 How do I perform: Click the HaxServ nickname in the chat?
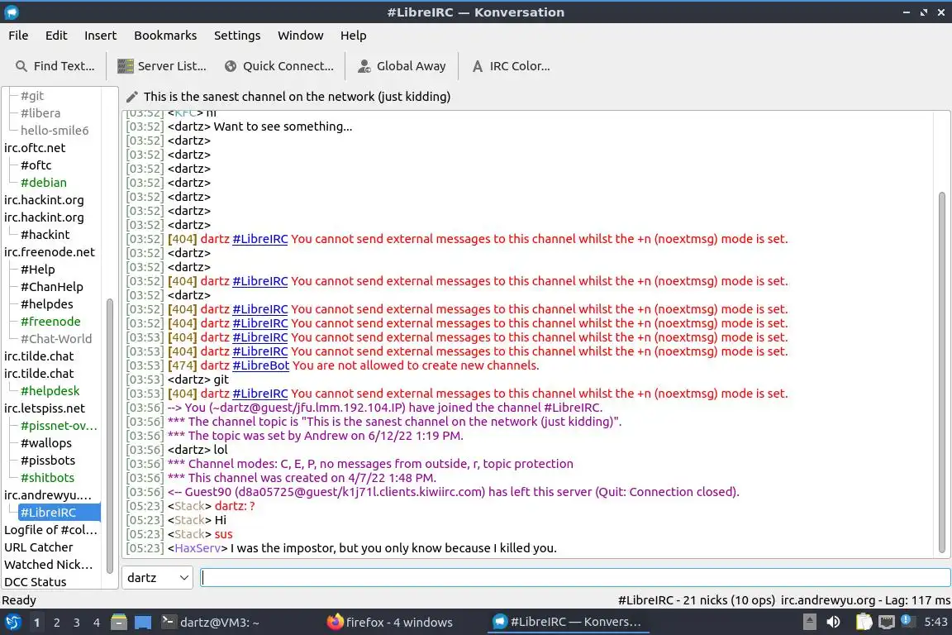coord(198,548)
